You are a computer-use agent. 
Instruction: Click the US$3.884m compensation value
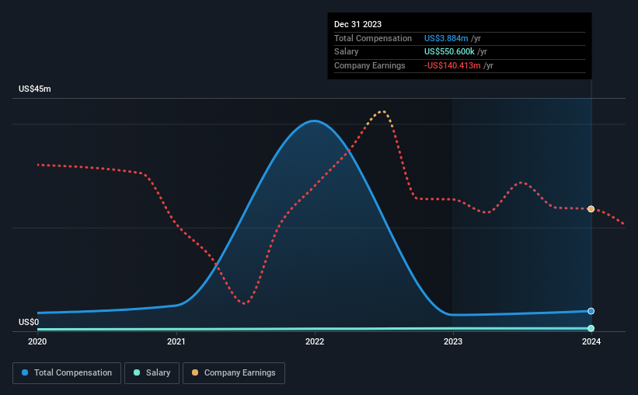click(446, 38)
